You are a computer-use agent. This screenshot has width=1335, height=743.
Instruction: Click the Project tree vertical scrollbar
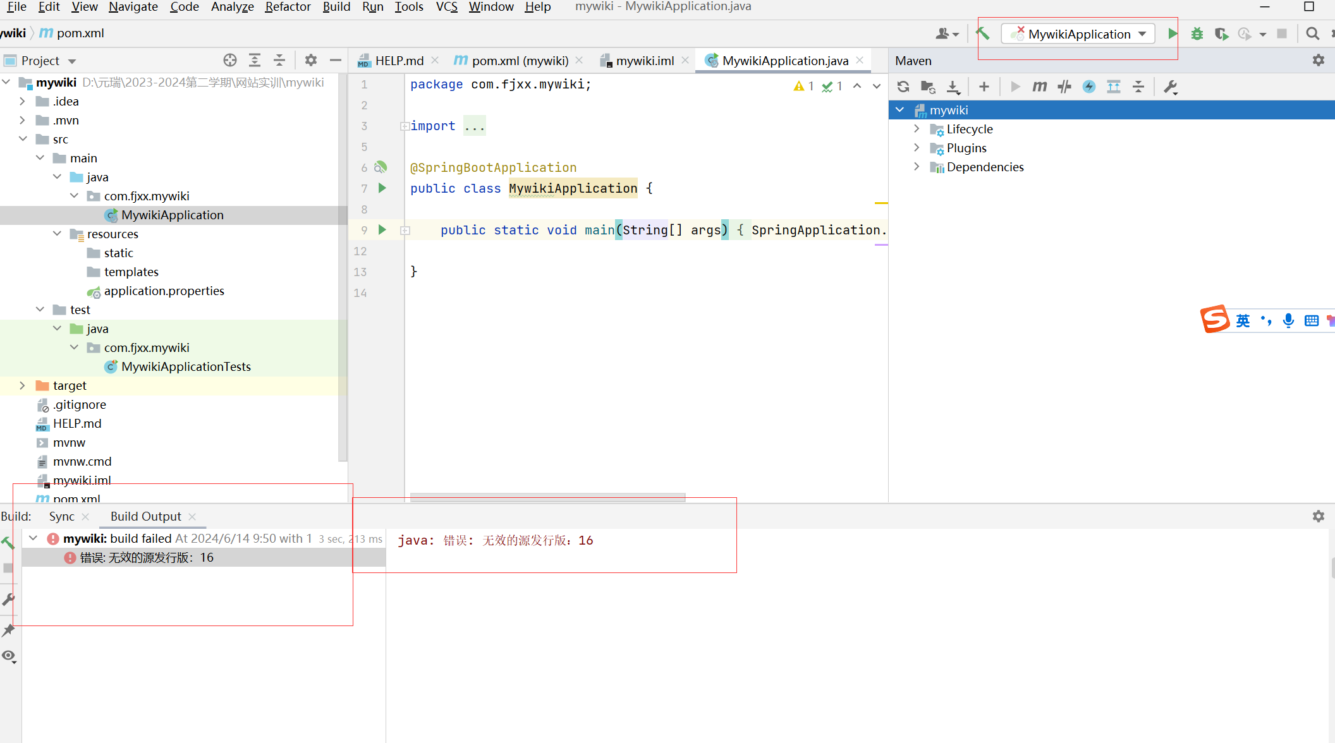tap(343, 267)
